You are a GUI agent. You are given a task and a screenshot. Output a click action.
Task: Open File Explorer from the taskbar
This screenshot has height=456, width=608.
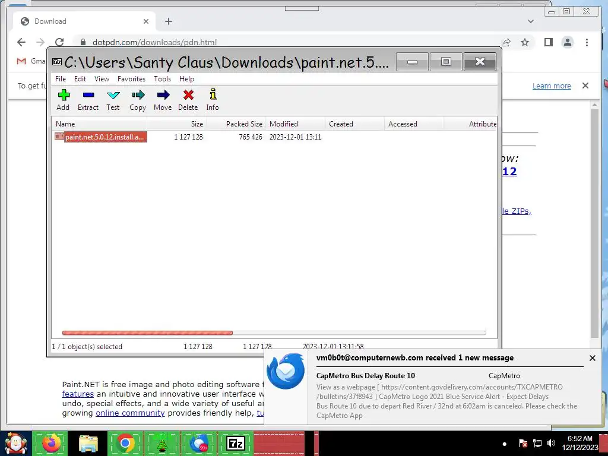click(88, 444)
